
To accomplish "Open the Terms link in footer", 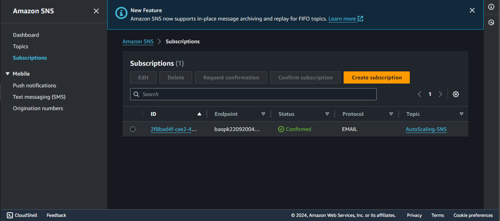I will point(438,215).
